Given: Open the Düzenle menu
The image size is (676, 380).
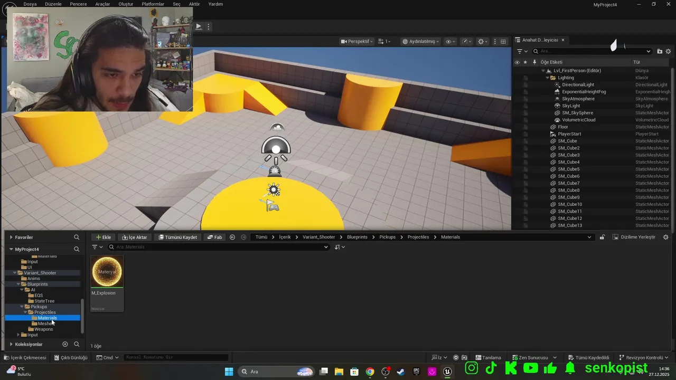Looking at the screenshot, I should click(x=53, y=4).
